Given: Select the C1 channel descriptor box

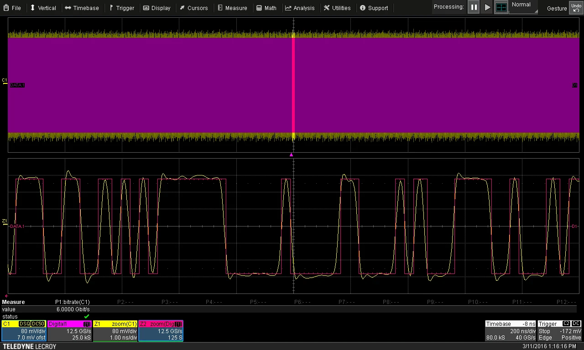Looking at the screenshot, I should coord(24,331).
